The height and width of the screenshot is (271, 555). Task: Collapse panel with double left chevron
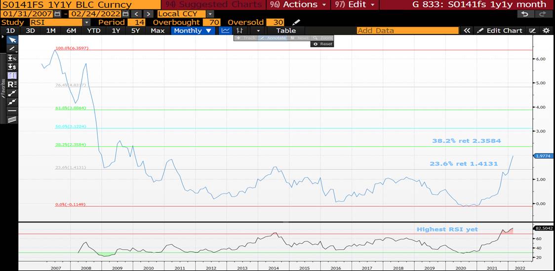(467, 31)
